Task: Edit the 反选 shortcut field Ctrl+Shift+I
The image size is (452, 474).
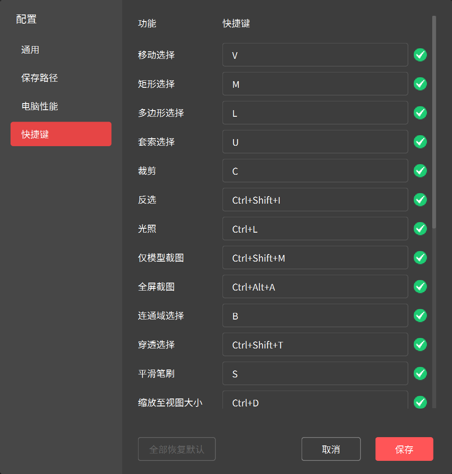Action: point(315,200)
